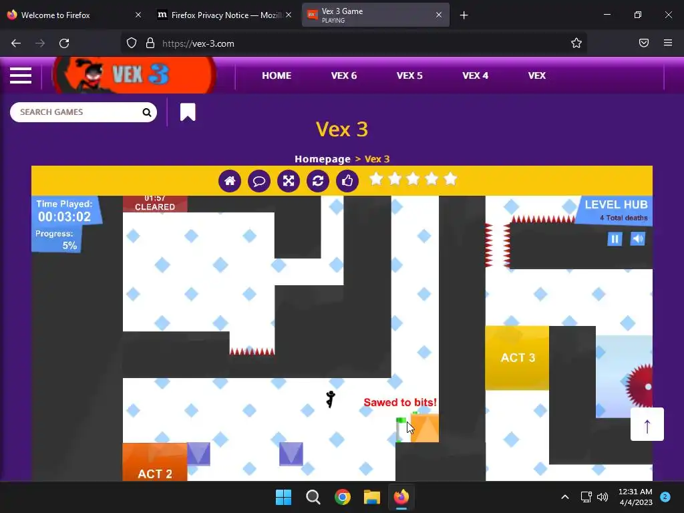Close the Vex 3 Game tab
Viewport: 684px width, 513px height.
point(439,15)
